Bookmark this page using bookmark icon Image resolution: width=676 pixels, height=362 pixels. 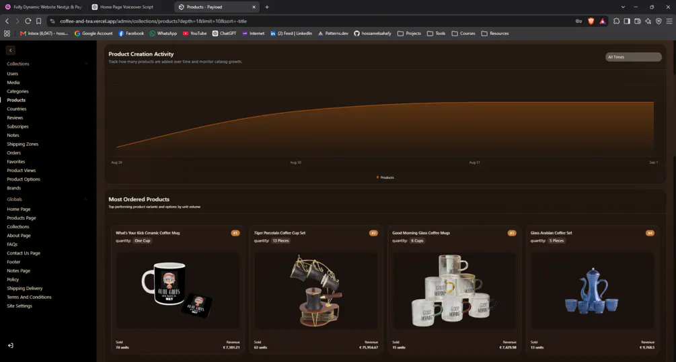[39, 21]
